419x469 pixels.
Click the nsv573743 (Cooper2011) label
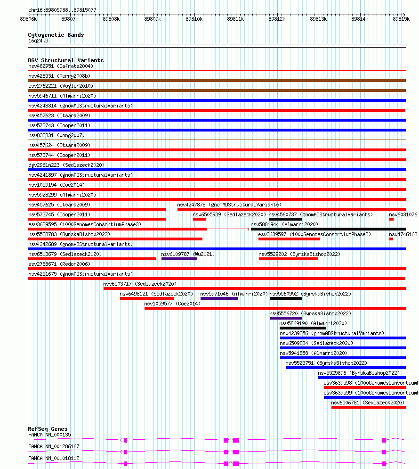tap(59, 125)
